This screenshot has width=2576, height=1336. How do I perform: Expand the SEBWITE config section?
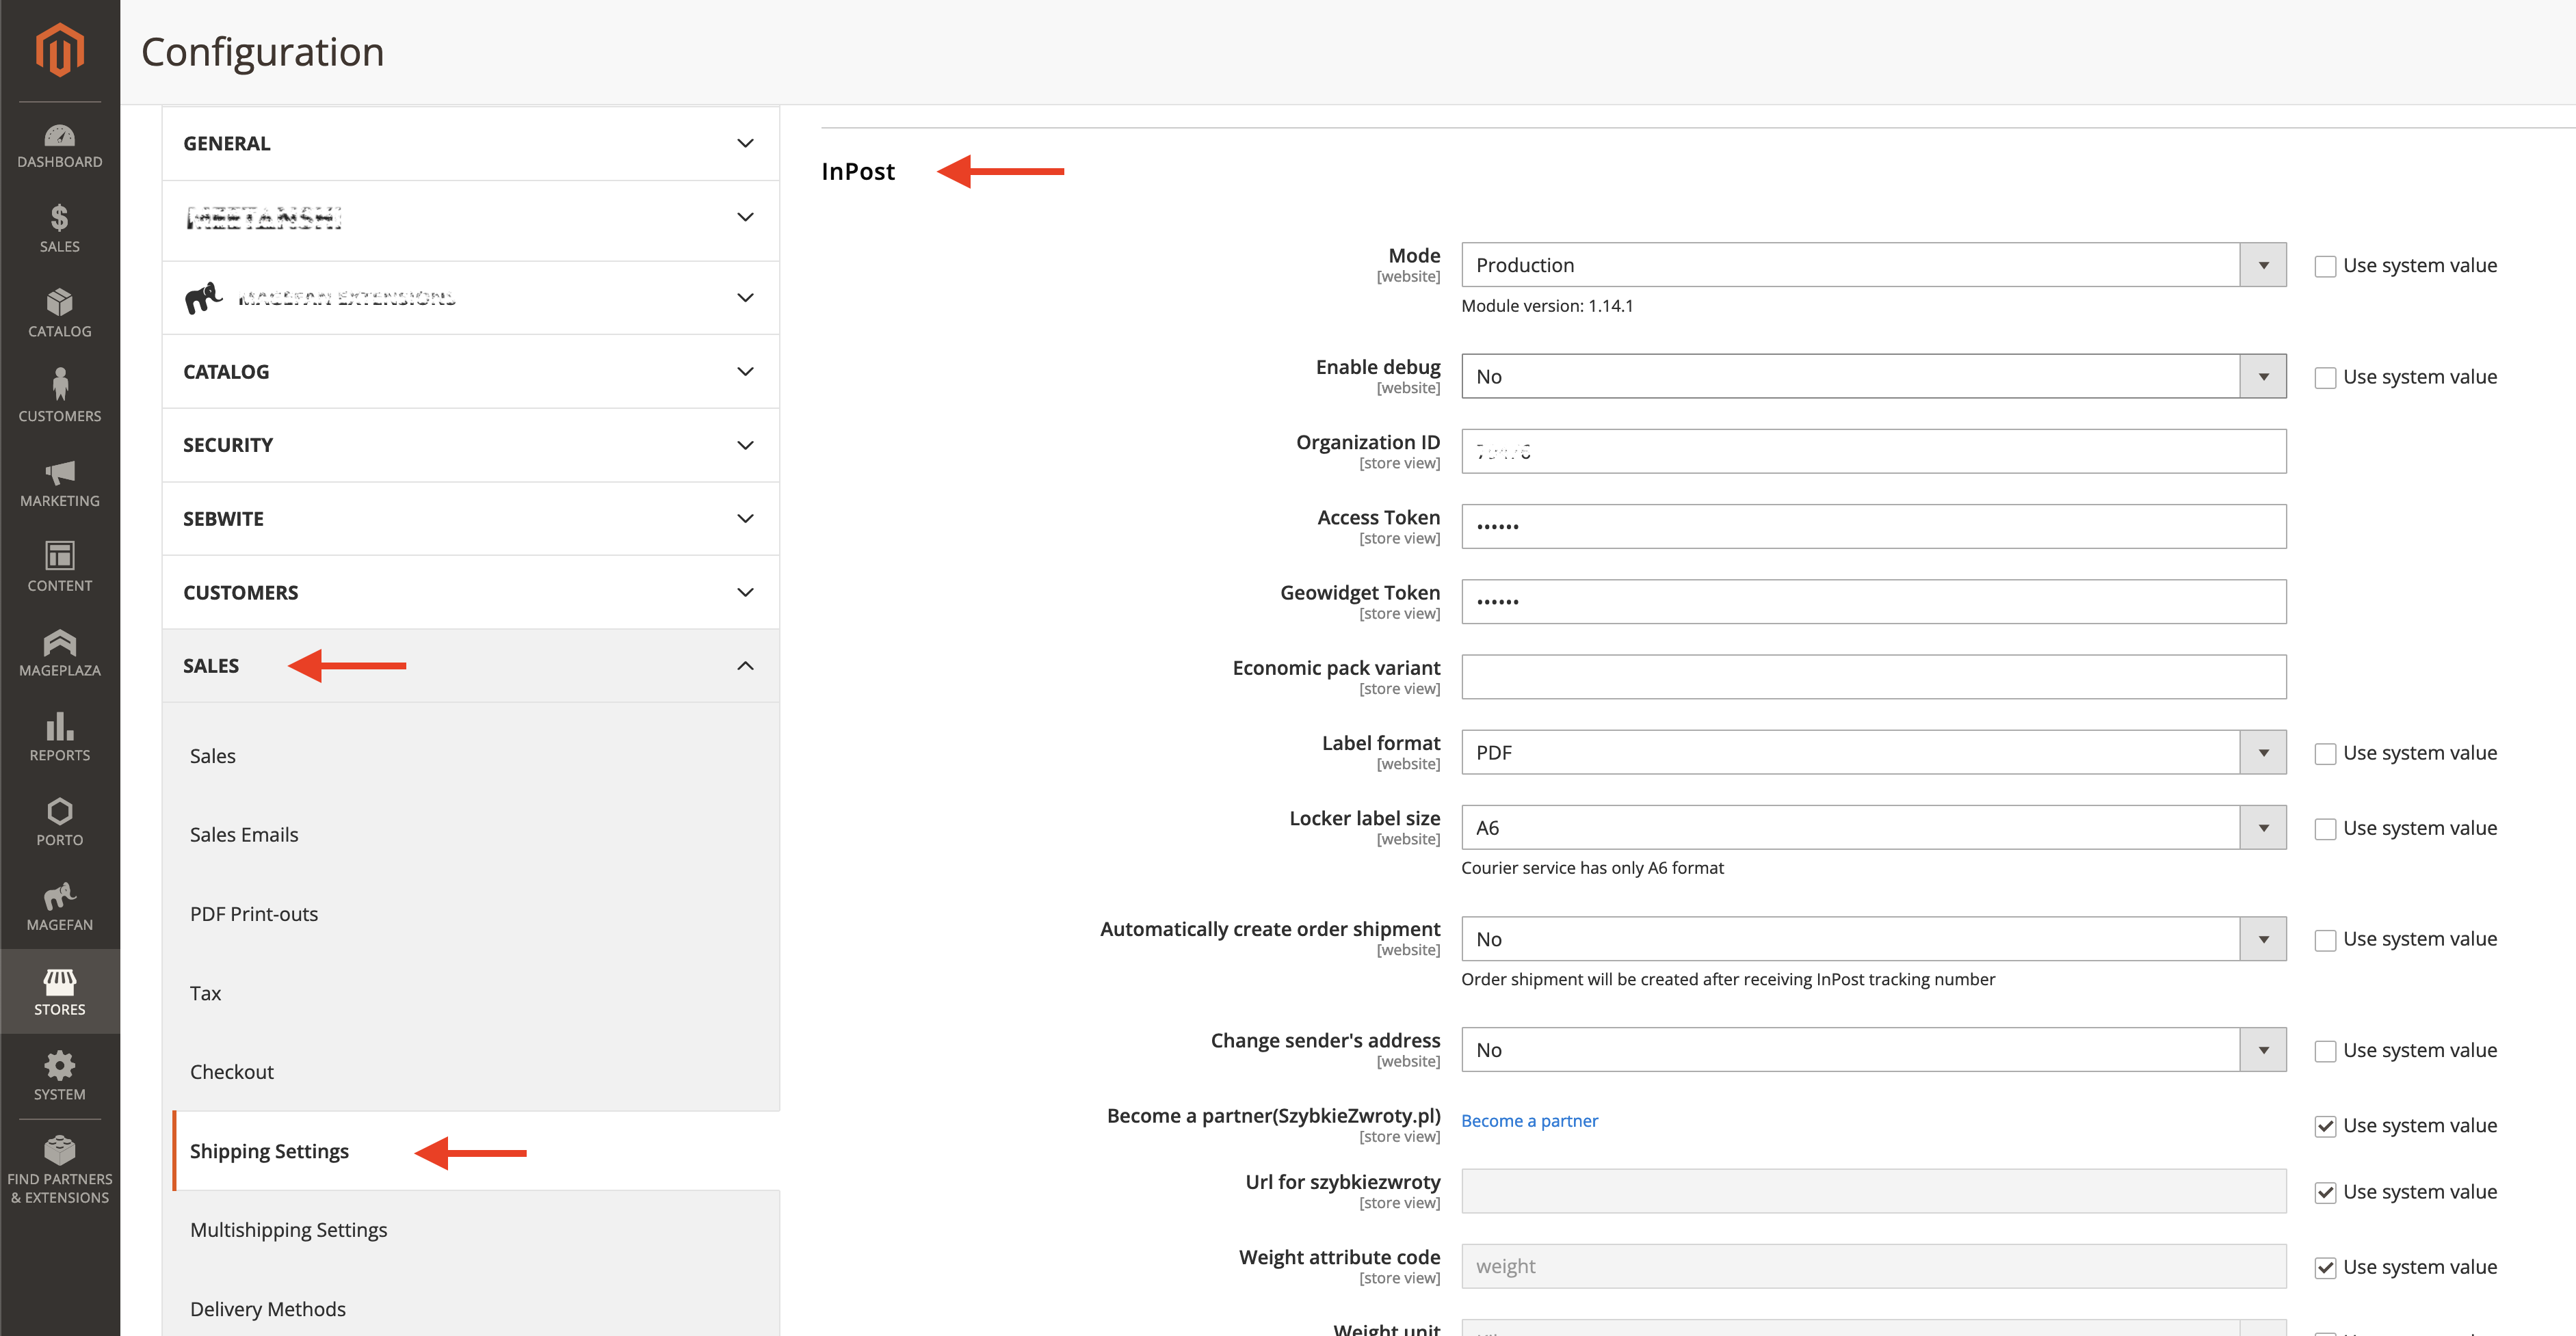coord(470,519)
